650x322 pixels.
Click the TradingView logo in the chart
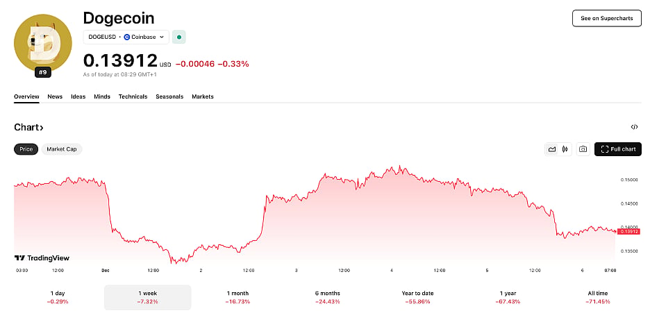pos(42,258)
